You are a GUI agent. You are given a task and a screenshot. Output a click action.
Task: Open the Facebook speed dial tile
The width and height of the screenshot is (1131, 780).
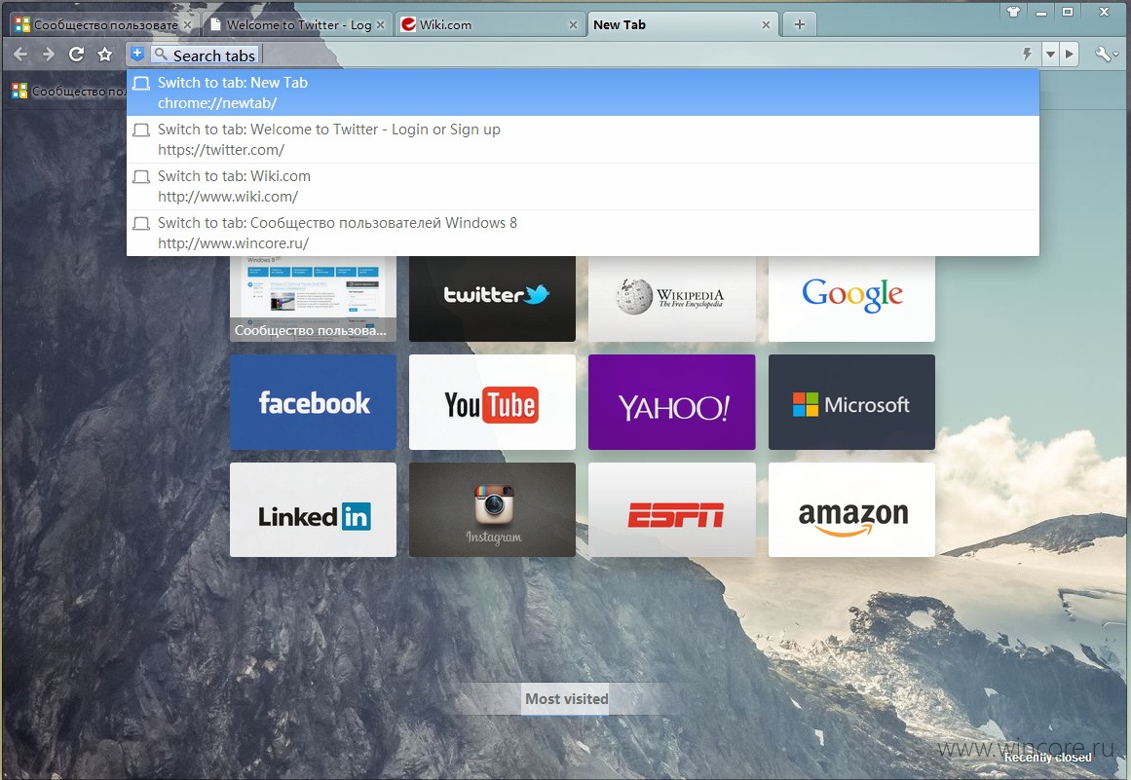pyautogui.click(x=313, y=402)
